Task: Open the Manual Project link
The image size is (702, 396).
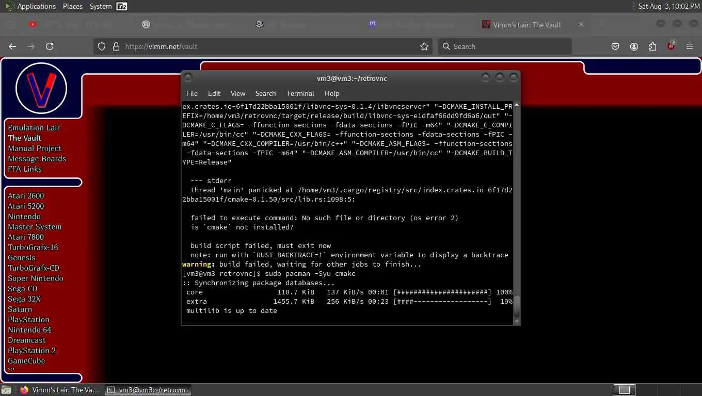Action: tap(35, 148)
